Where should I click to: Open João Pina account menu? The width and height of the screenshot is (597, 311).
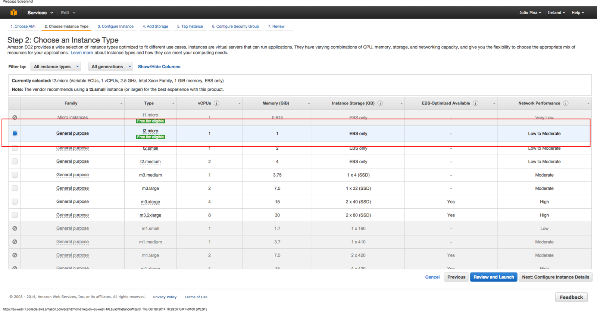coord(530,13)
